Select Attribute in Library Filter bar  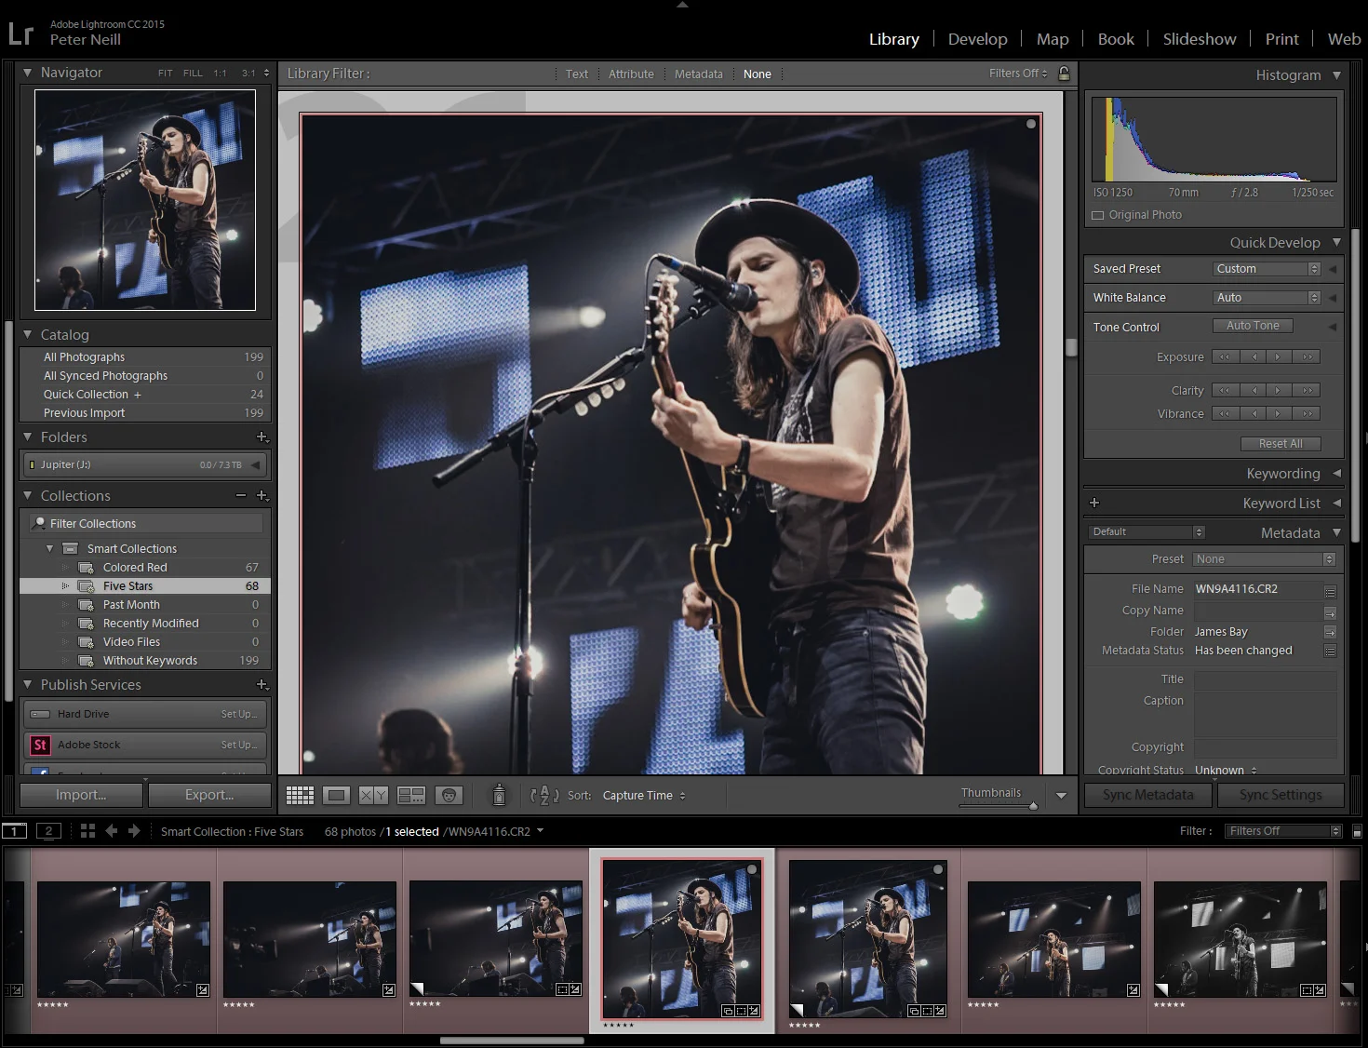(x=631, y=74)
